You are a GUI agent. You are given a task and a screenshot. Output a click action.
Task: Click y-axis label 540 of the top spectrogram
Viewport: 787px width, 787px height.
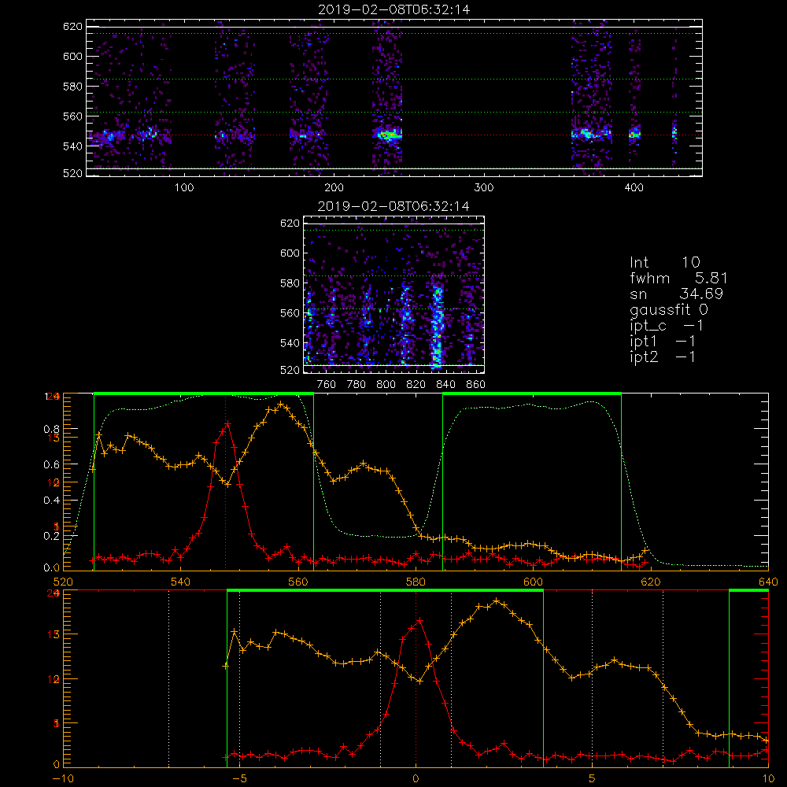coord(72,146)
